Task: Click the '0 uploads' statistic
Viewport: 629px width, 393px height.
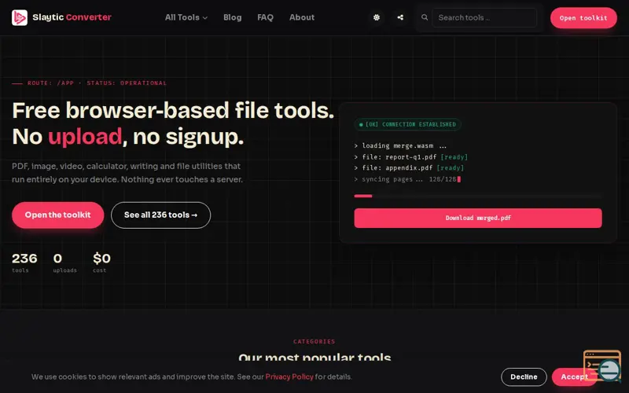Action: (64, 263)
